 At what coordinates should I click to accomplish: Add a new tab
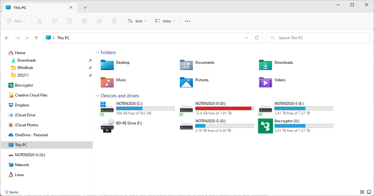85,7
